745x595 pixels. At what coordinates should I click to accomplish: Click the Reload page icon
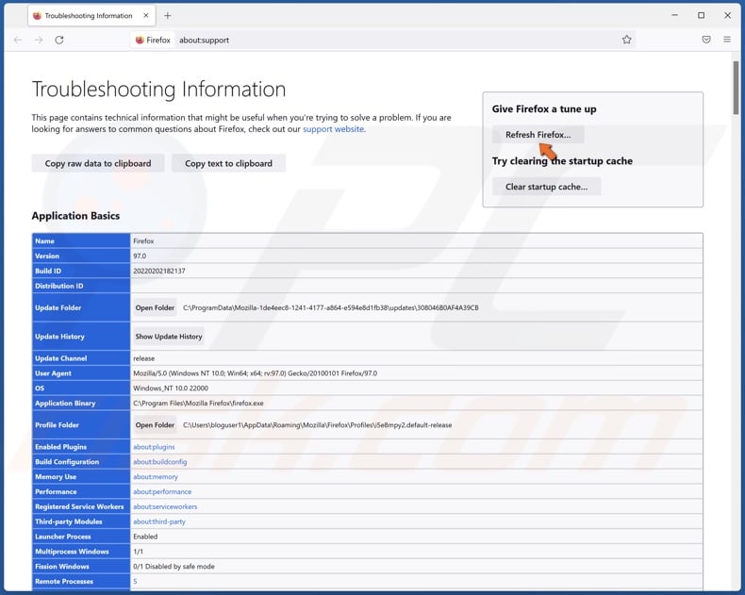(x=59, y=40)
